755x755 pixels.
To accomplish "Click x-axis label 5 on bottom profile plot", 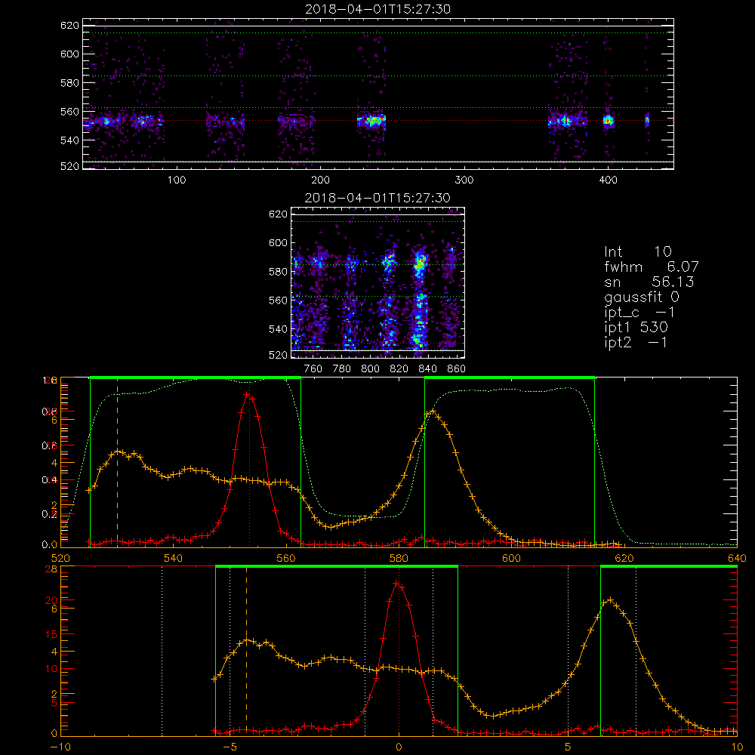I will click(x=569, y=747).
